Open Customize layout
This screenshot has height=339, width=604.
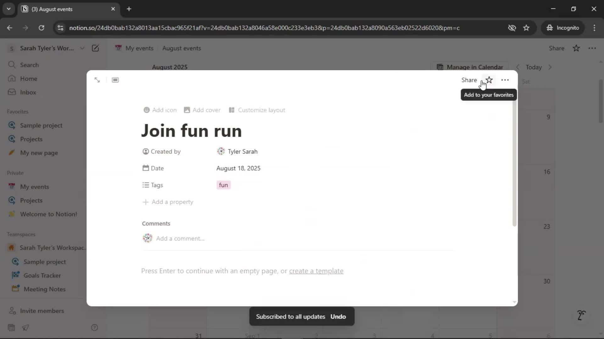pyautogui.click(x=257, y=110)
